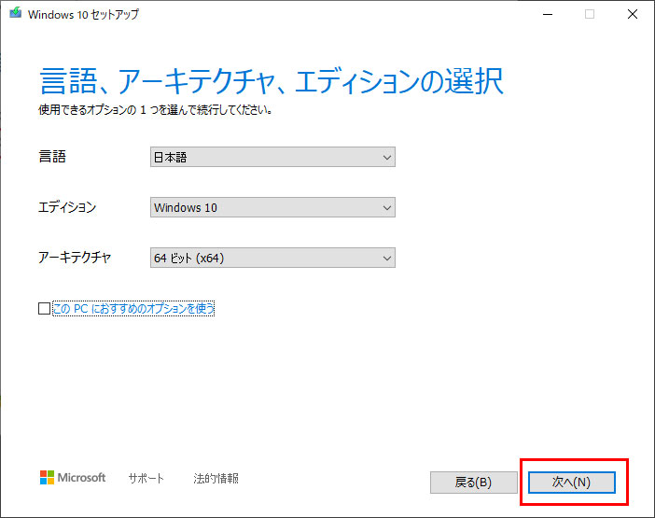The image size is (655, 518).
Task: Click the 次へ(N) button
Action: pos(571,483)
